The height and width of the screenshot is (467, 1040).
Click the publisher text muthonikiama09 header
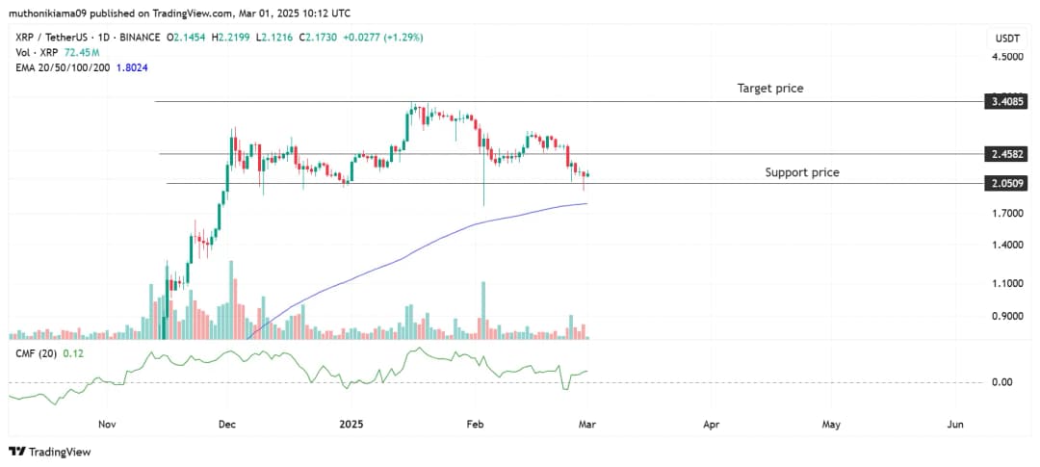[x=48, y=13]
